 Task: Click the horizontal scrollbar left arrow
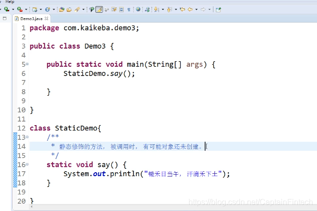tap(31, 207)
